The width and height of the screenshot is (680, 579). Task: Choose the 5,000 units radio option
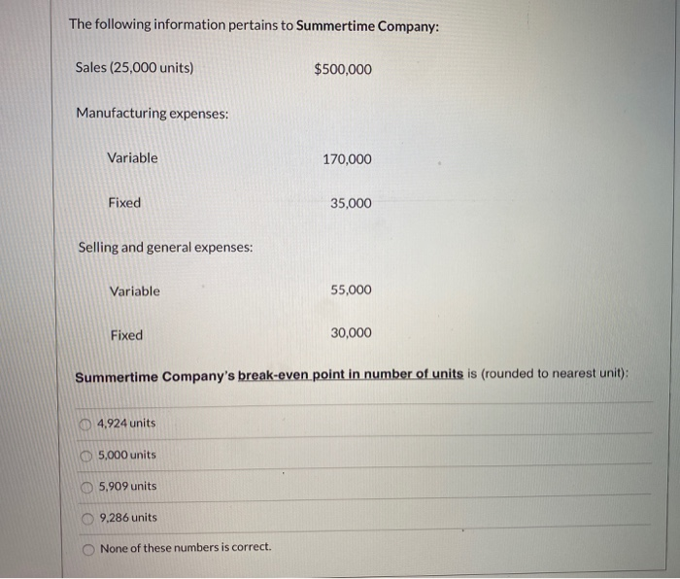[88, 455]
